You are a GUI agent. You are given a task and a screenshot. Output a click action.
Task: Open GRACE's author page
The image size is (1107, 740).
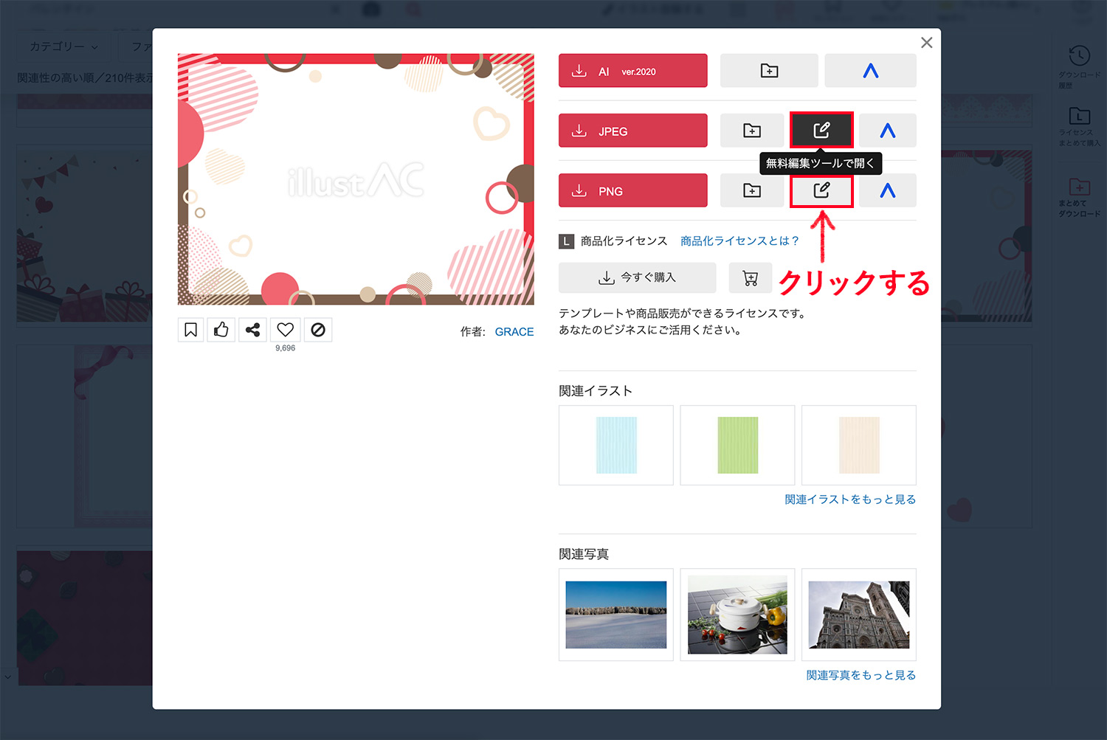pos(514,331)
